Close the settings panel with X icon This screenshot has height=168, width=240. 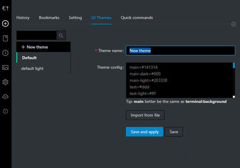[234, 24]
